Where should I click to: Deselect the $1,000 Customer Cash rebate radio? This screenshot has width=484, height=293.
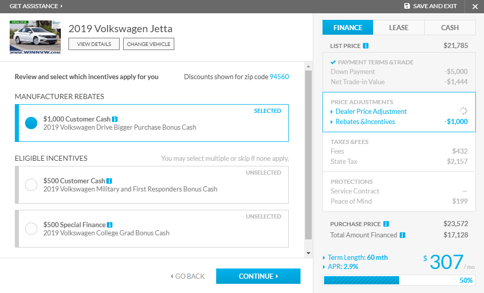click(31, 123)
